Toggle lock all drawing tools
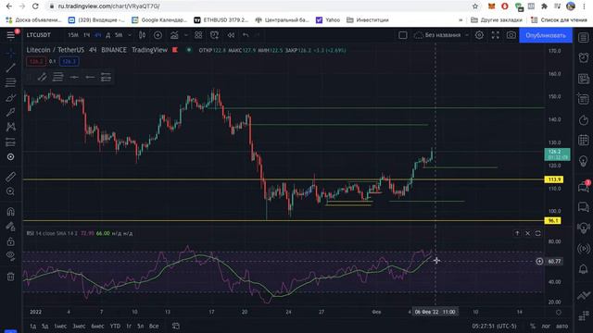 click(x=10, y=241)
